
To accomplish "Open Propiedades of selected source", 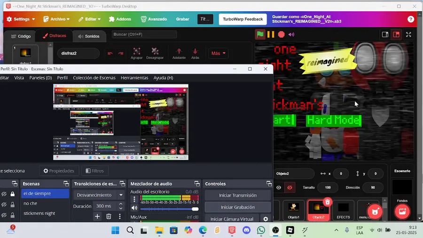I will 59,171.
